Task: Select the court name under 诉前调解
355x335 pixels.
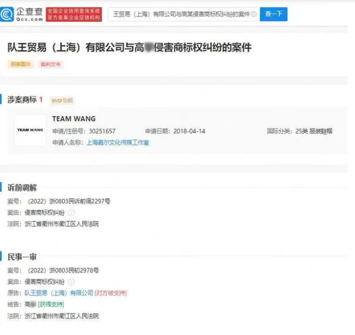Action: [x=62, y=224]
